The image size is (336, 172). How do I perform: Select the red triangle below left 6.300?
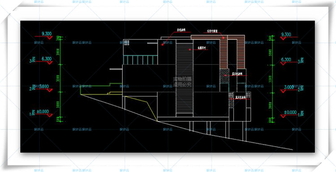pos(50,63)
